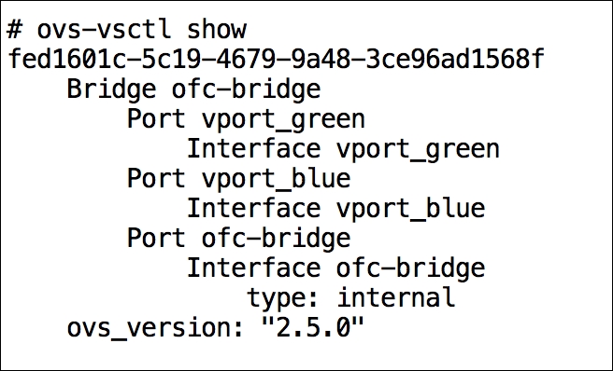Click the hash prompt symbol
The image size is (613, 371).
coord(15,29)
